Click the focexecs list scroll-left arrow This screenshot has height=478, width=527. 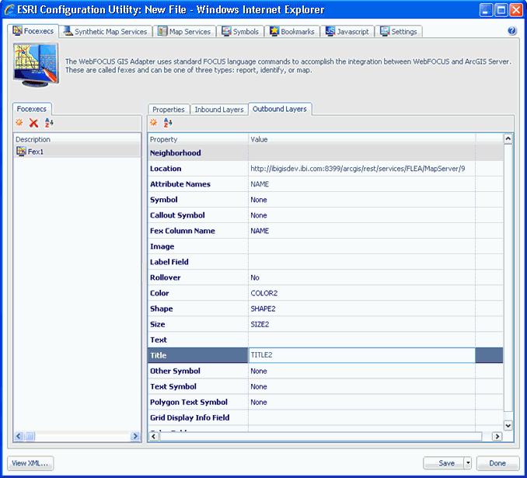click(x=19, y=436)
